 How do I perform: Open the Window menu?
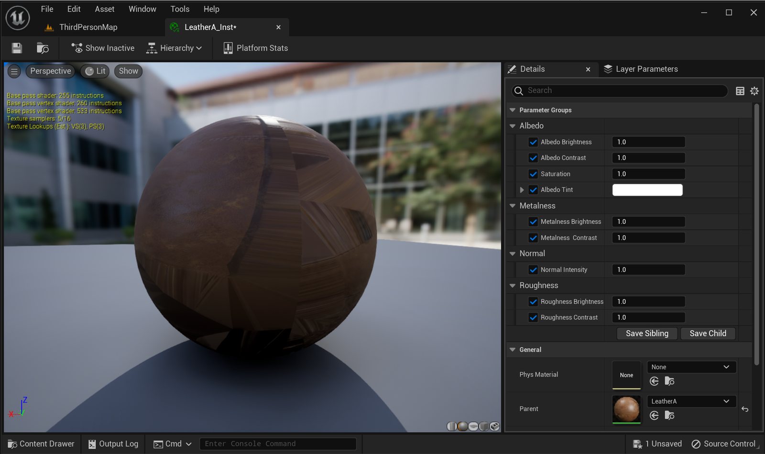(x=142, y=9)
